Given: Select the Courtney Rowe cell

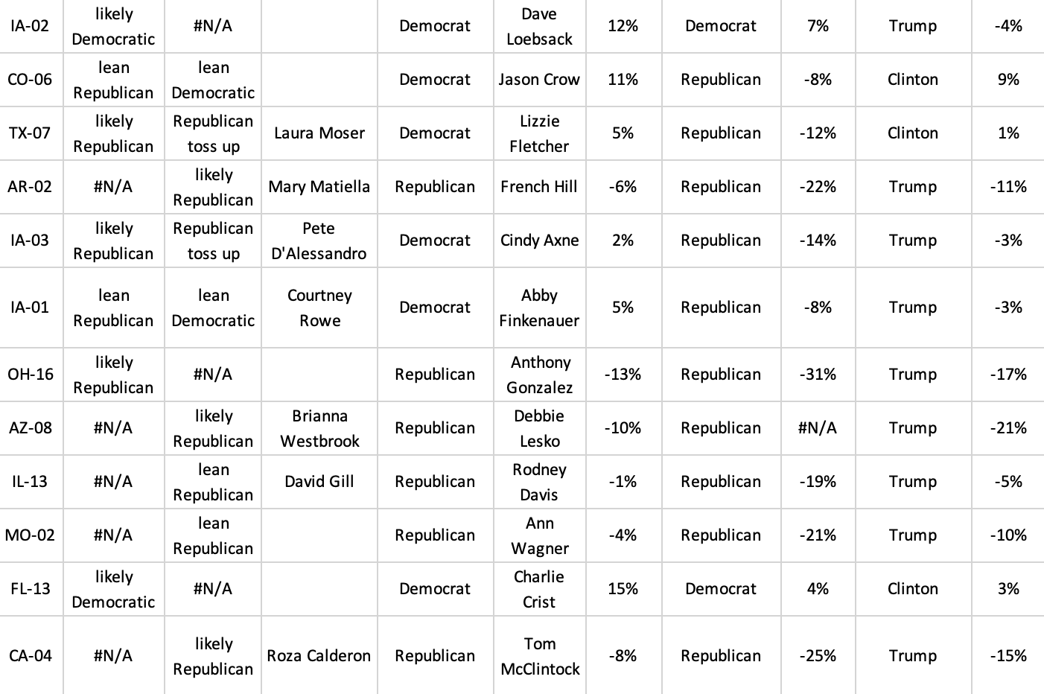Looking at the screenshot, I should pos(319,308).
